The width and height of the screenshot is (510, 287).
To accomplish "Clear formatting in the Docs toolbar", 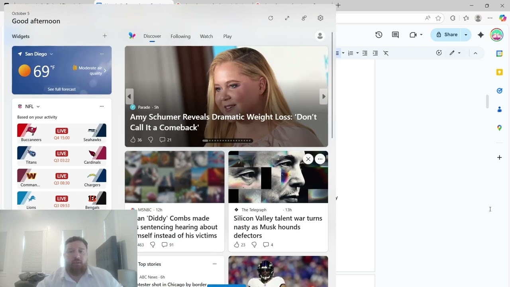I will point(386,53).
